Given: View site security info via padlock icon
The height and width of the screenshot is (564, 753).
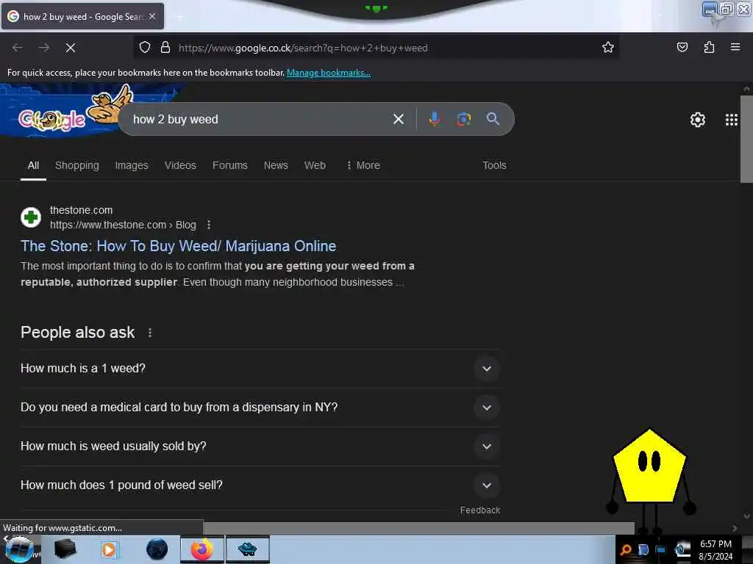Looking at the screenshot, I should point(165,48).
